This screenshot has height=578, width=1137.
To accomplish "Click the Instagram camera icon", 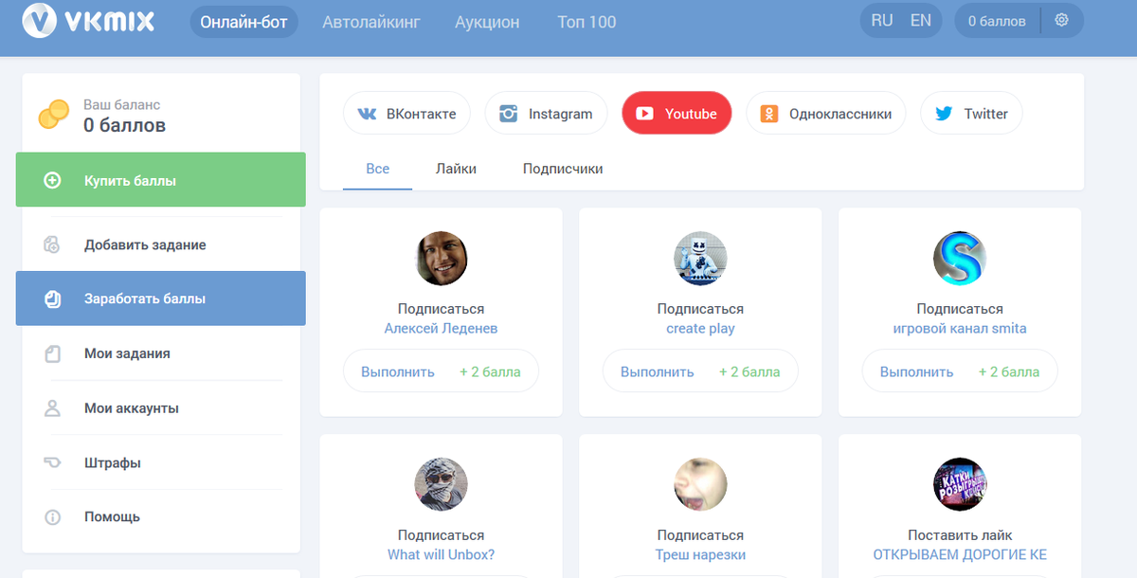I will click(509, 114).
